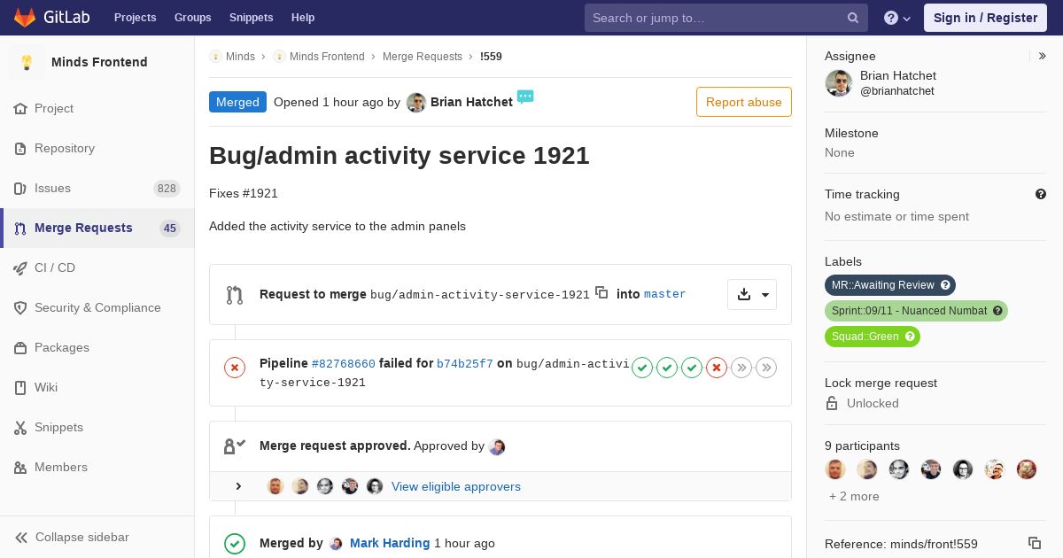
Task: Open Mark Harding profile link
Action: tap(390, 543)
